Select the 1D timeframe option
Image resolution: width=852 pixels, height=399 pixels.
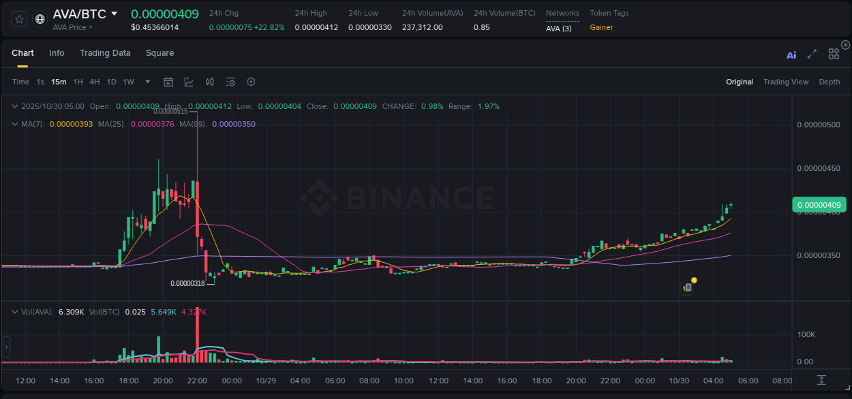click(111, 81)
